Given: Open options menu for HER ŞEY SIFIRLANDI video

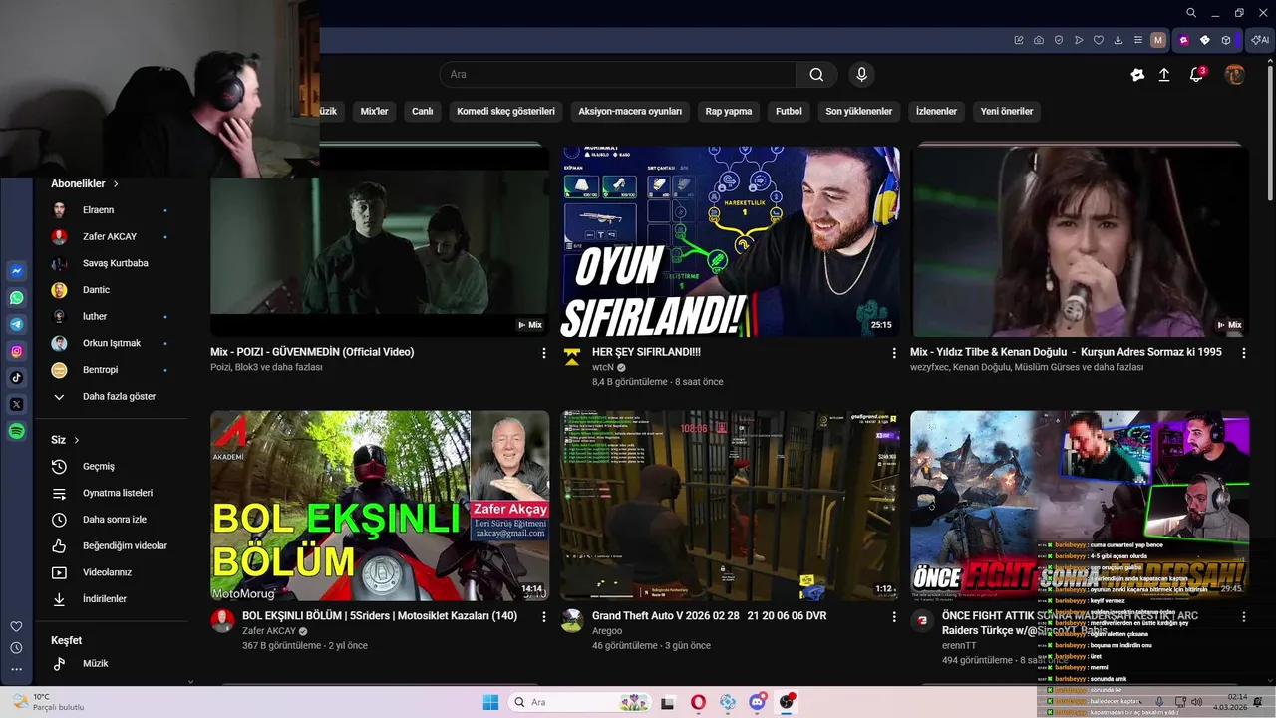Looking at the screenshot, I should 894,353.
